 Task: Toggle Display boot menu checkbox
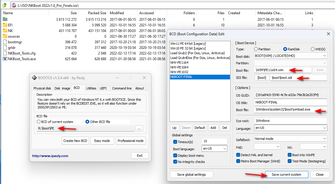tap(175, 156)
